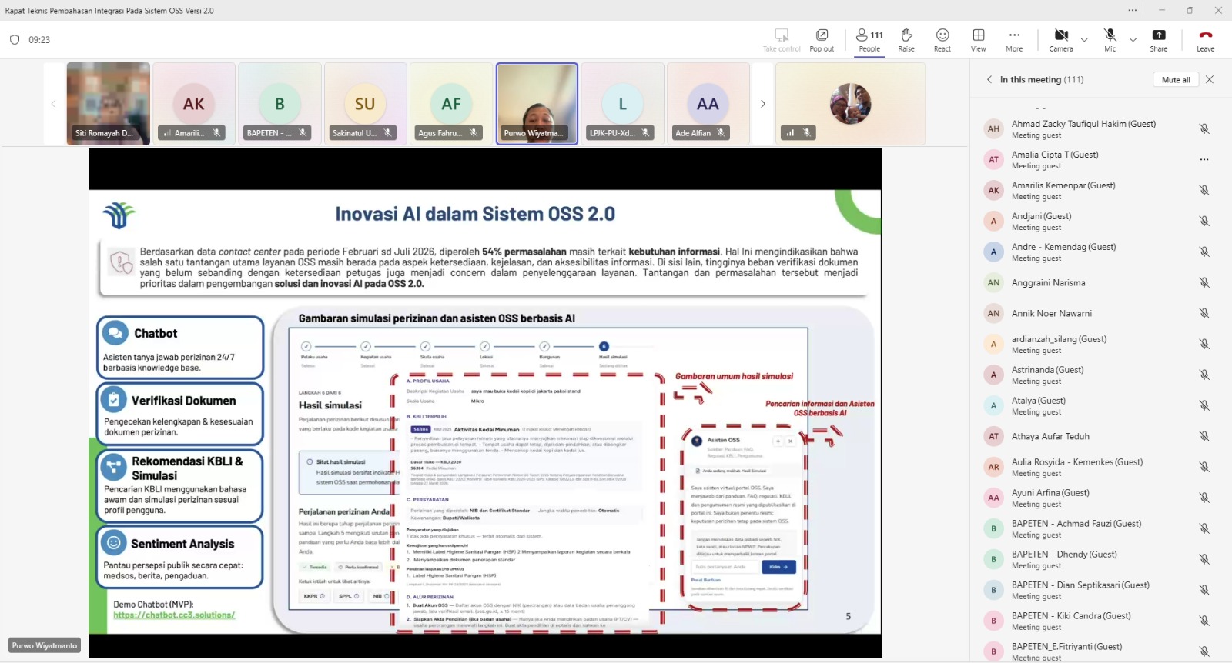Image resolution: width=1232 pixels, height=663 pixels.
Task: Click mute icon for Annik Noer Nawarni
Action: point(1204,313)
